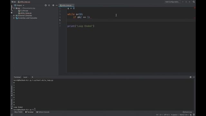Click on the 'if a%2 == 1:' line
Screen dimensions: 206x116
tap(81, 17)
